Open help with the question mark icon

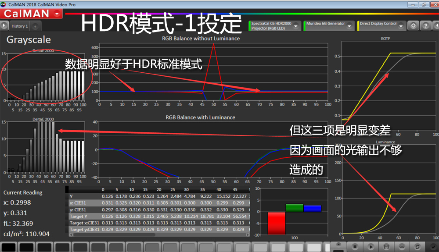[x=426, y=26]
